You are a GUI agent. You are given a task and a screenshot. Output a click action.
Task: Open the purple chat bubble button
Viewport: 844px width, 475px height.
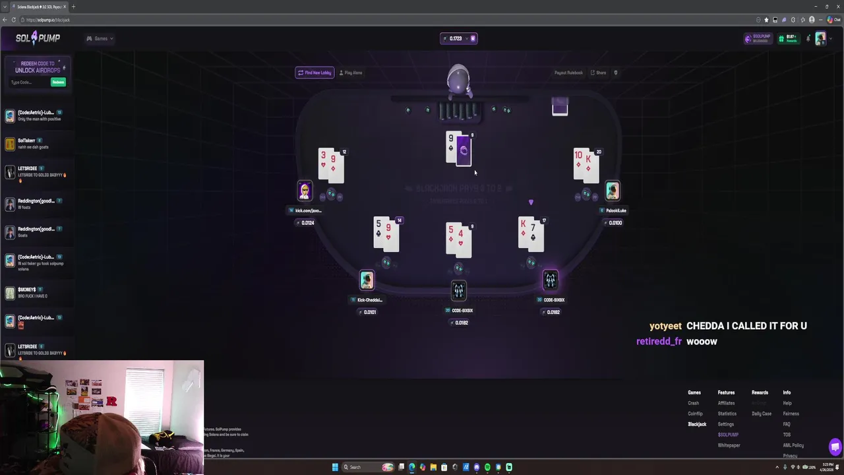pos(835,446)
